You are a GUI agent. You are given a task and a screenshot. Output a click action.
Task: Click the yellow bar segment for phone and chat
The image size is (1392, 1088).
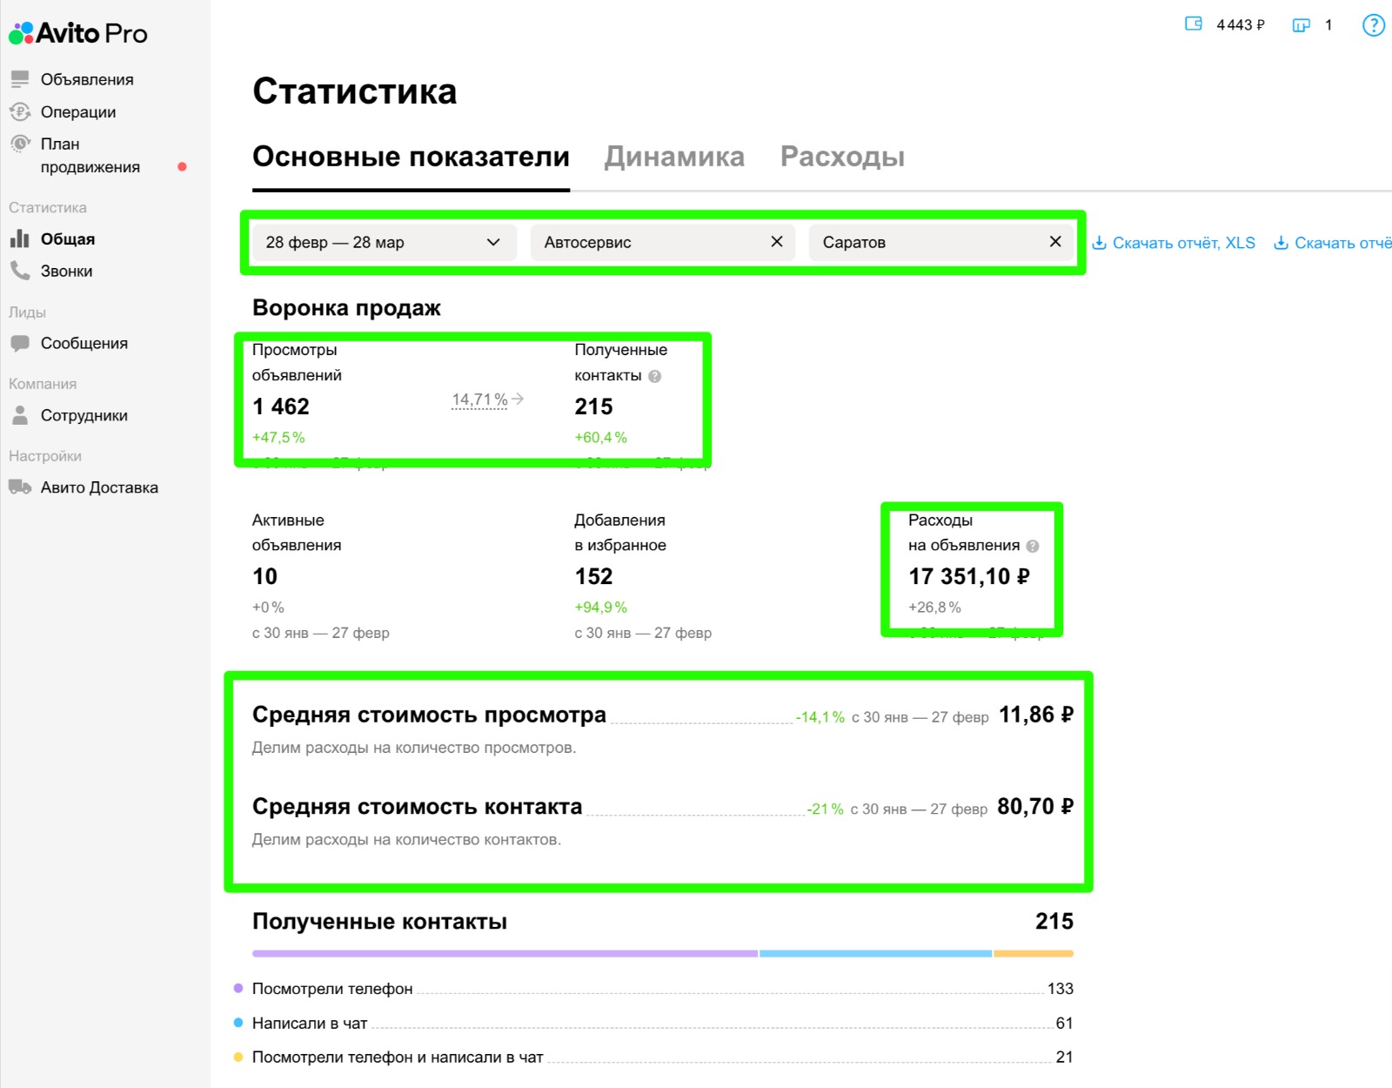[x=1034, y=954]
